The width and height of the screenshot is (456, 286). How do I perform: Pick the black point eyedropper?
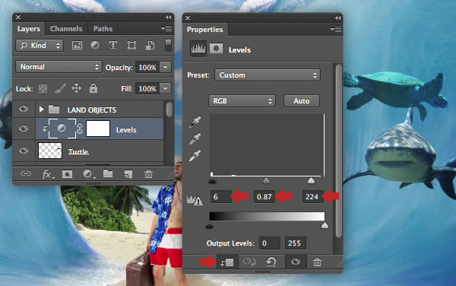195,122
